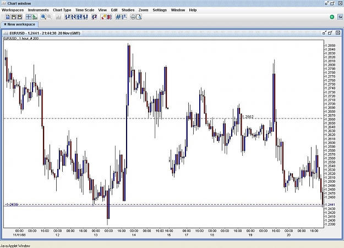Click the new chart document icon

click(x=8, y=17)
